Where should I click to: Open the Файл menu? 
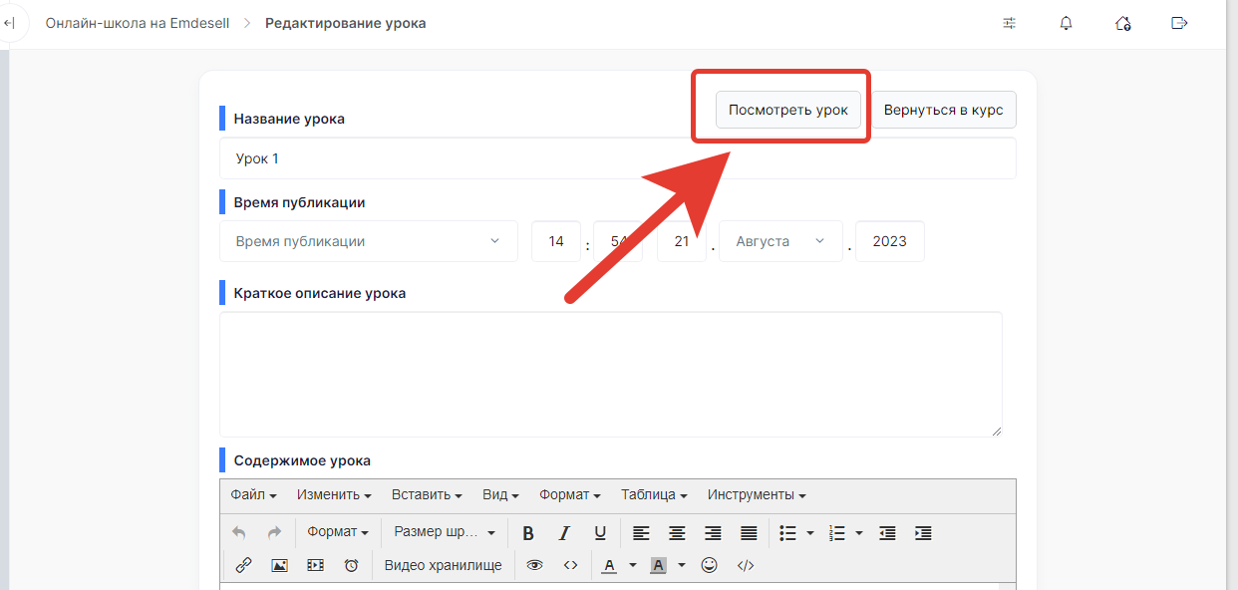253,494
